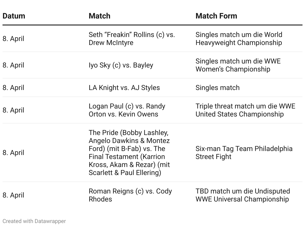Select the date for Roman Reigns match
This screenshot has width=305, height=227.
tap(13, 195)
